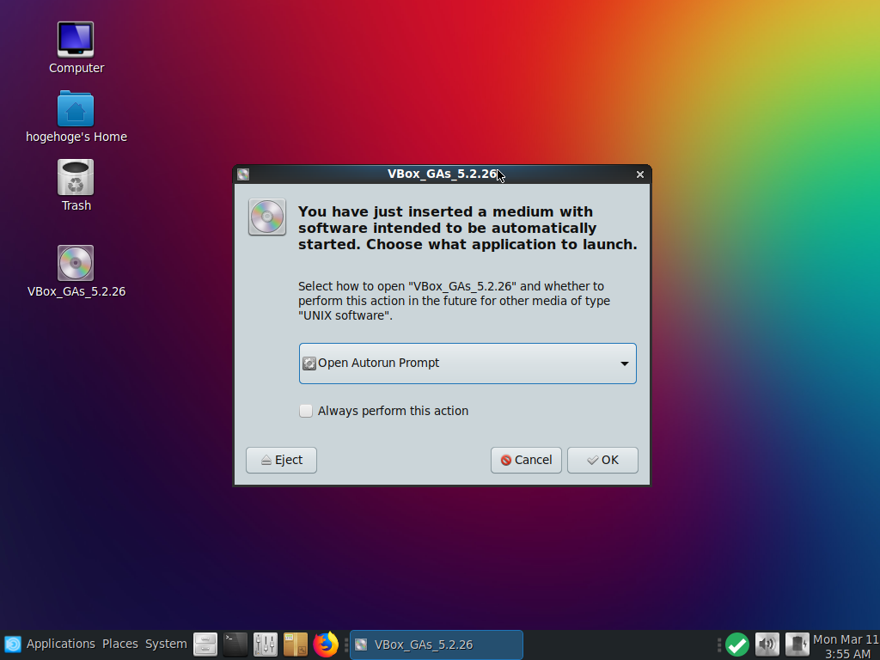Open the System menu
The width and height of the screenshot is (880, 660).
click(166, 644)
